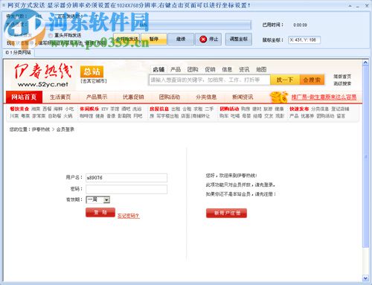Switch search category to 产品

176,69
